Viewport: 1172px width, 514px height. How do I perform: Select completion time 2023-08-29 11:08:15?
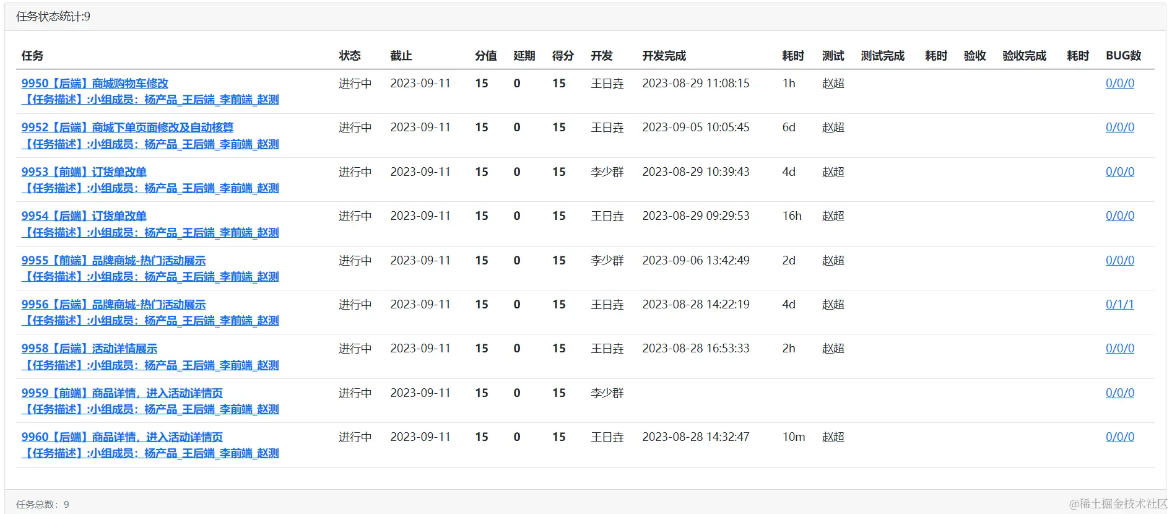696,84
